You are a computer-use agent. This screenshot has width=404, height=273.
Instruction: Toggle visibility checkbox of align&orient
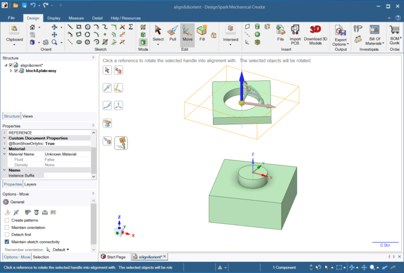11,65
